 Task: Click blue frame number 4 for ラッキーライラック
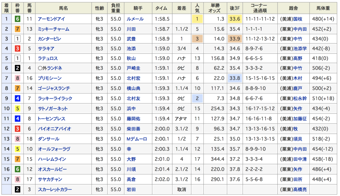(x=18, y=98)
